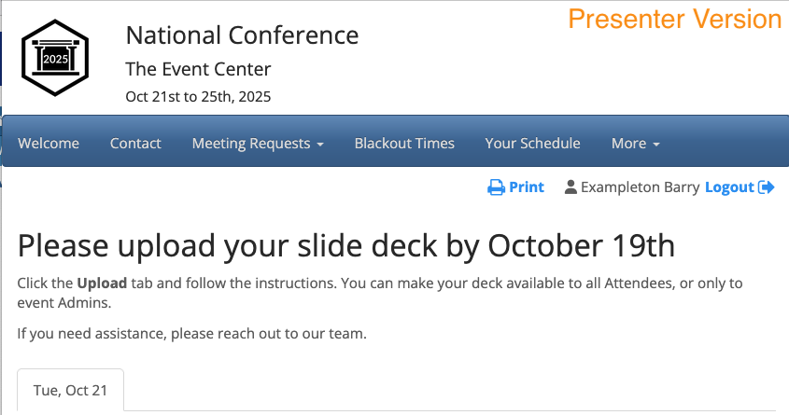This screenshot has height=415, width=789.
Task: Expand the More dropdown caret
Action: (656, 145)
